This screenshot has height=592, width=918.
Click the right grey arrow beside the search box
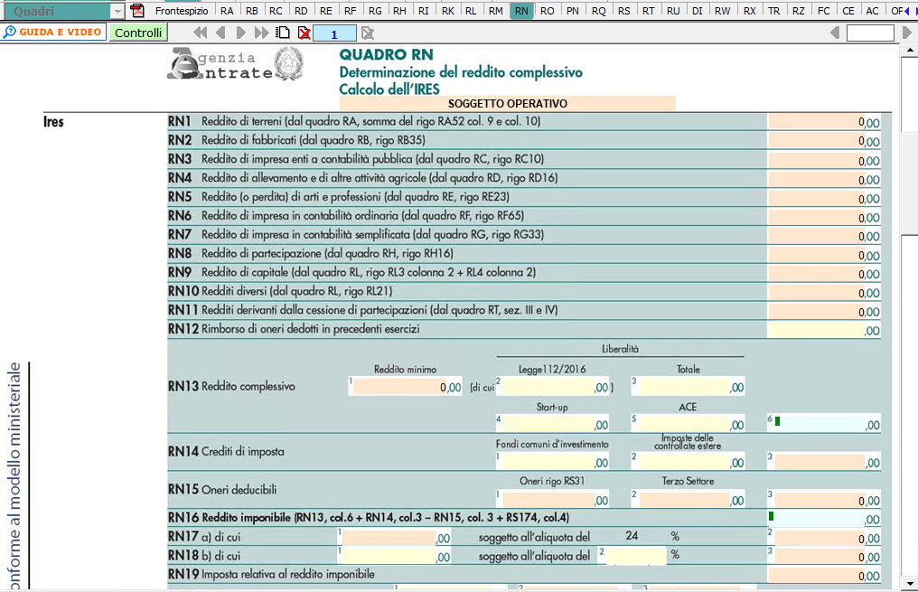[x=907, y=33]
